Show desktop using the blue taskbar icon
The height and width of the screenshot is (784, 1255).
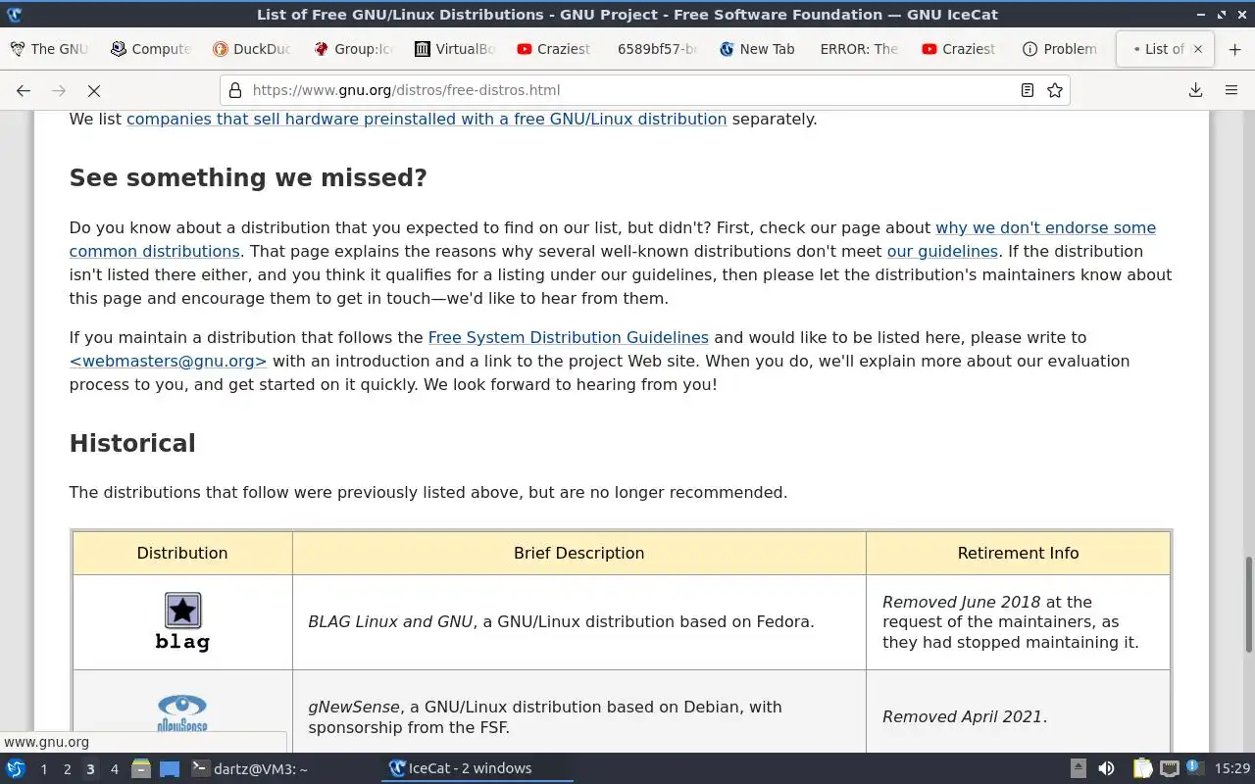(x=170, y=768)
